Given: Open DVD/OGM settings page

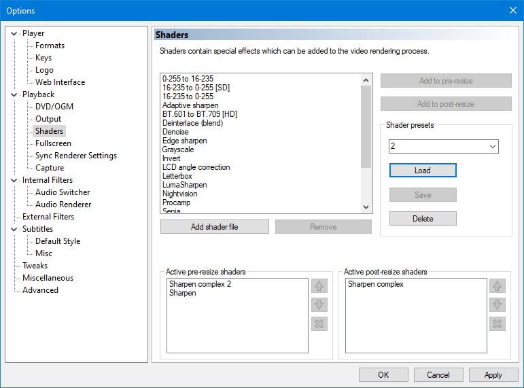Looking at the screenshot, I should (54, 107).
